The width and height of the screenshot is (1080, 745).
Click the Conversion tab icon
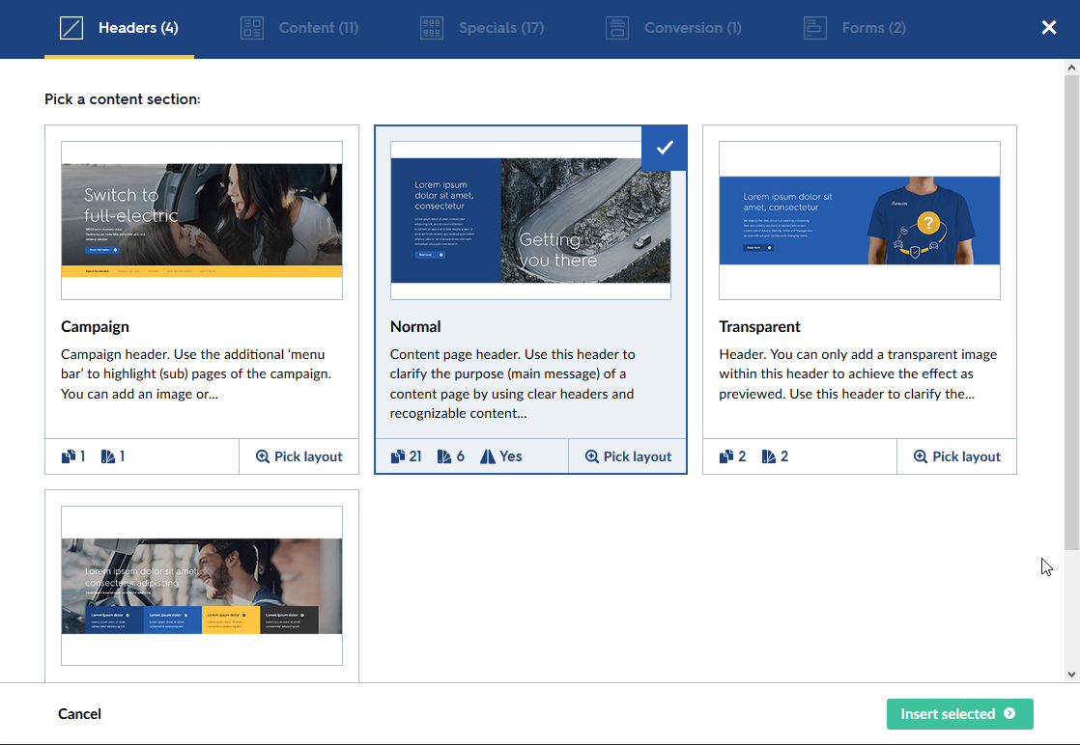tap(617, 28)
